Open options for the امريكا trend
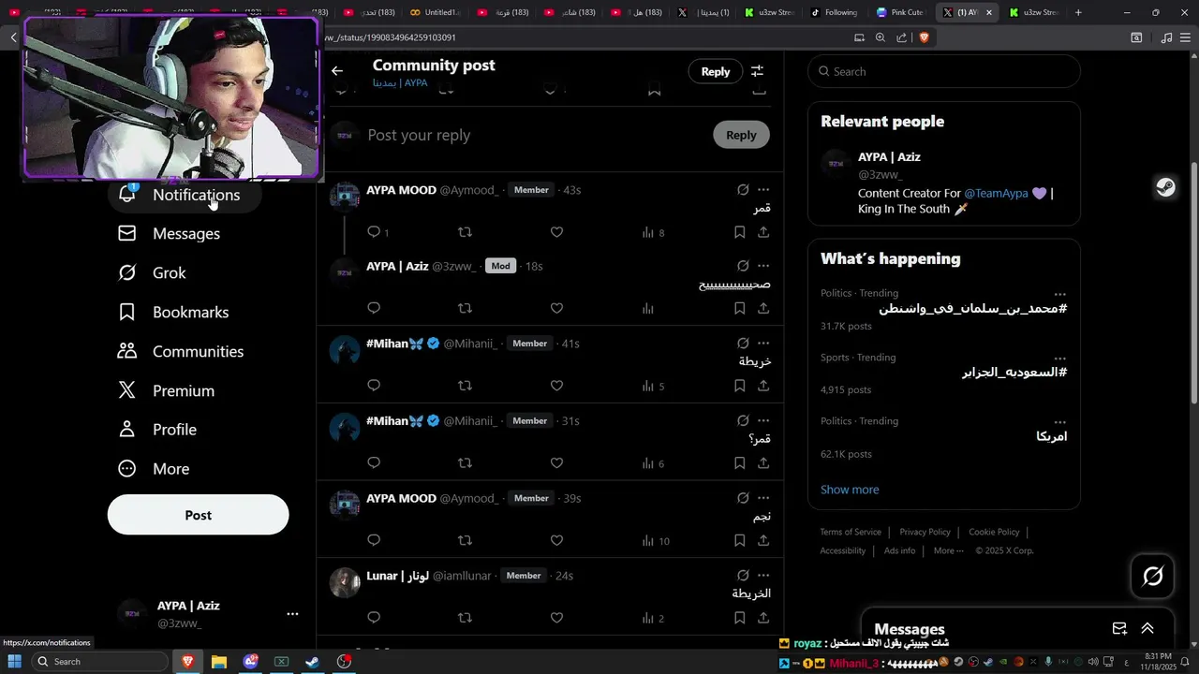Screen dimensions: 1199x674 point(1059,422)
